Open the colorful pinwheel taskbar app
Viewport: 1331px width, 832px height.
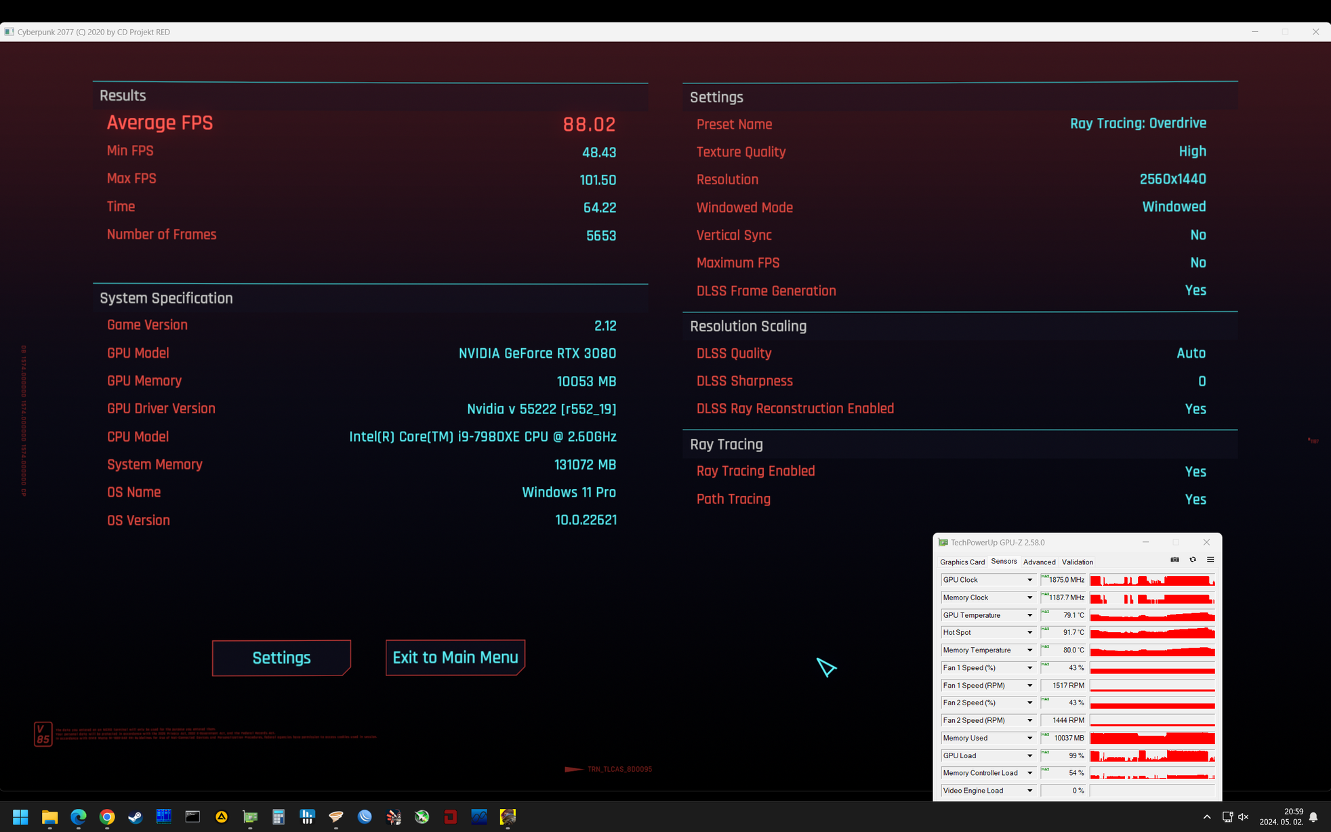pos(393,816)
